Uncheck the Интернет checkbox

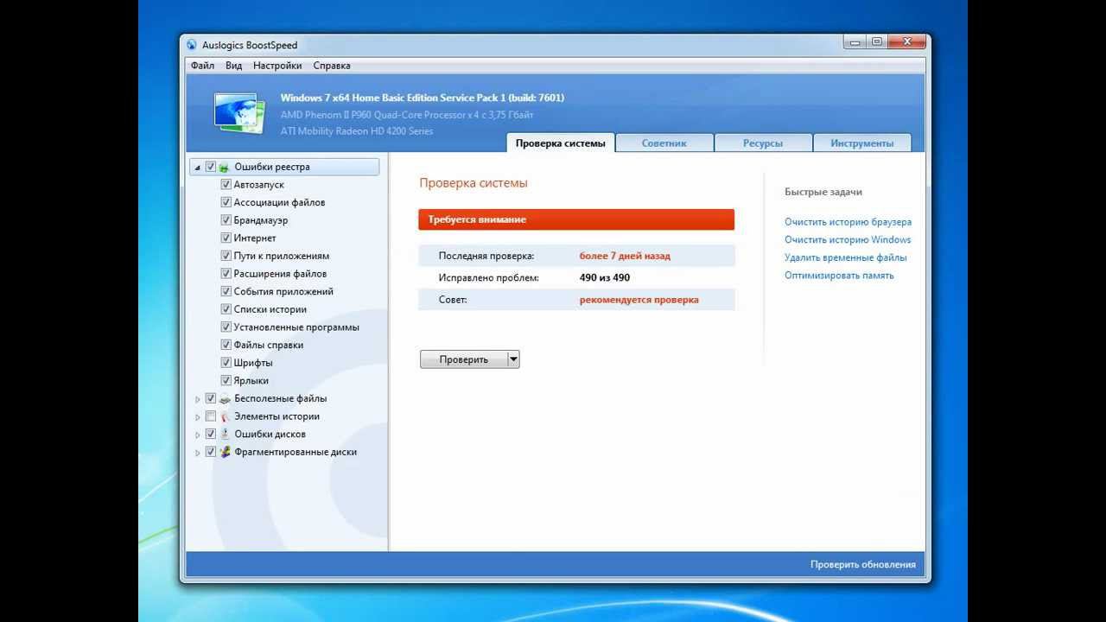(226, 238)
